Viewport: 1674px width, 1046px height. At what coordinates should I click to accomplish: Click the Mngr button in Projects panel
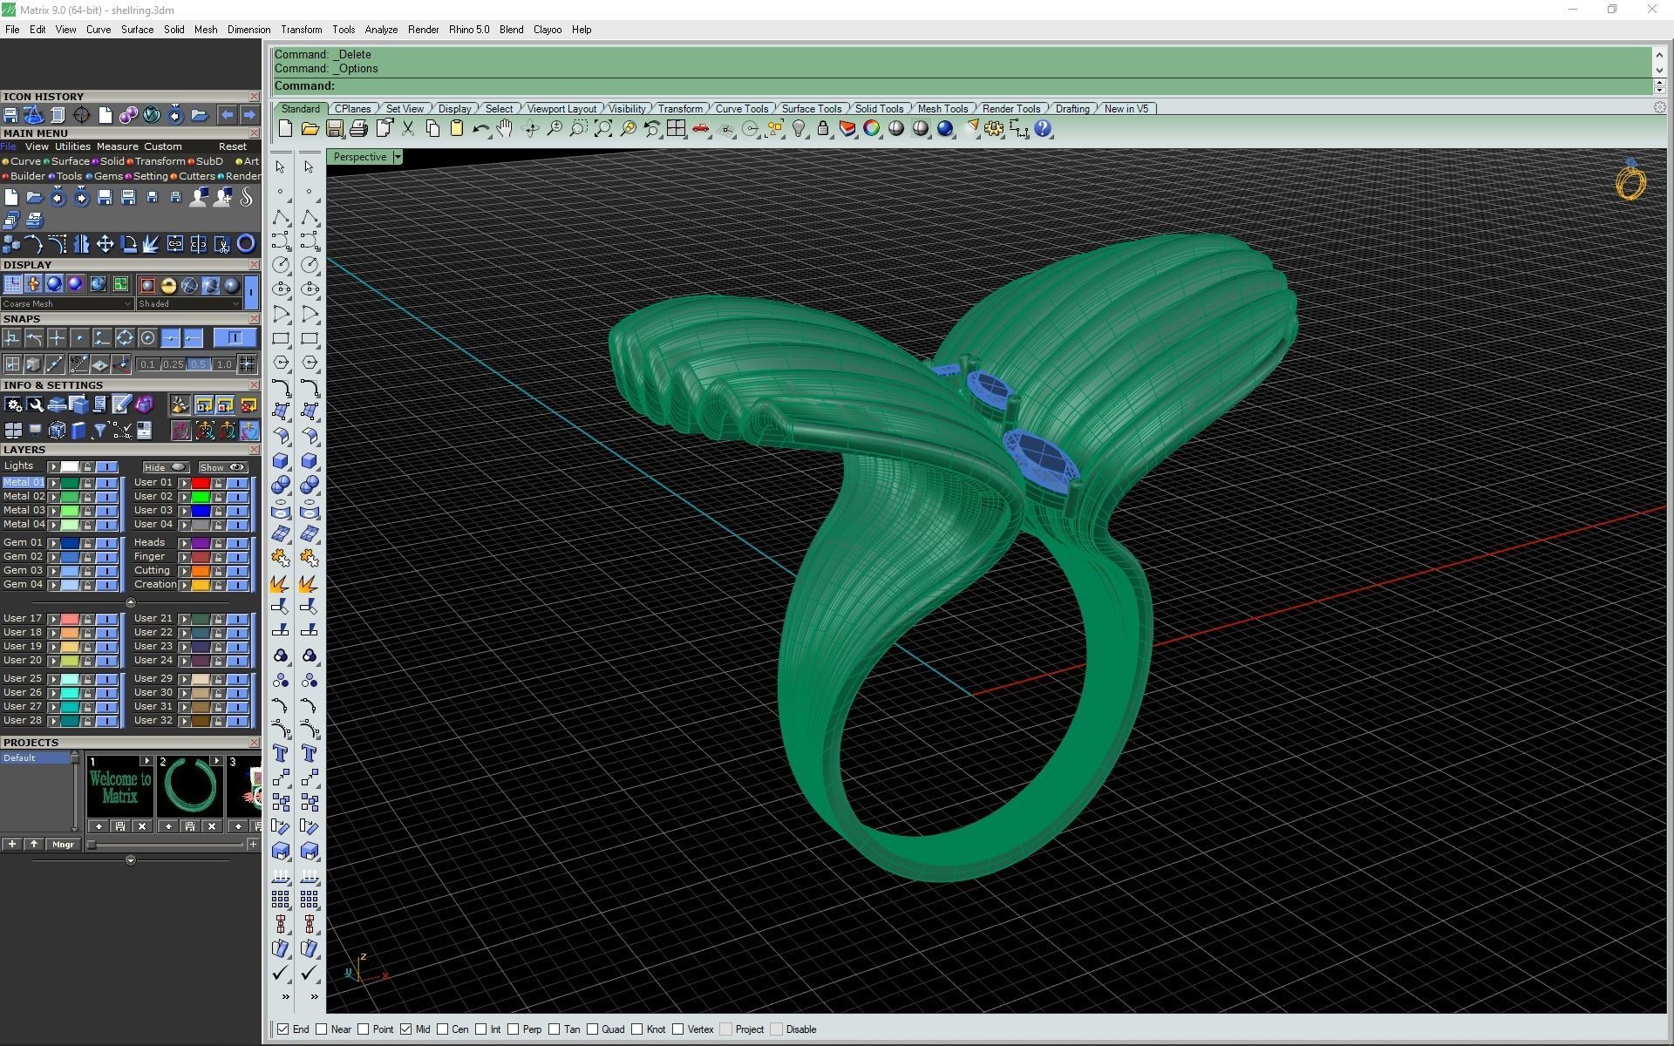(63, 844)
